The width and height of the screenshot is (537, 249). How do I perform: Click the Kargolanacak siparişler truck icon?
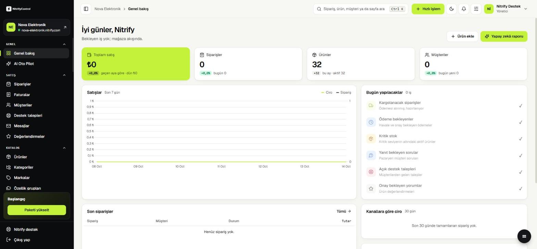click(x=371, y=105)
